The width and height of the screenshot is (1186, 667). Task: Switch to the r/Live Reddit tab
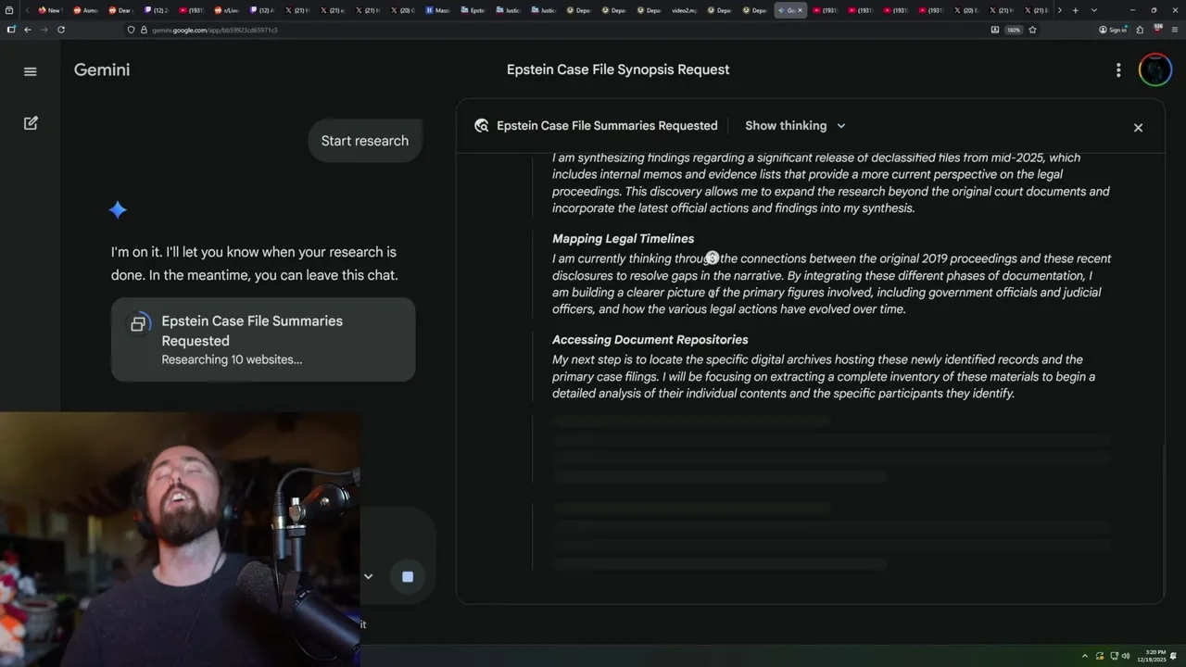[226, 10]
